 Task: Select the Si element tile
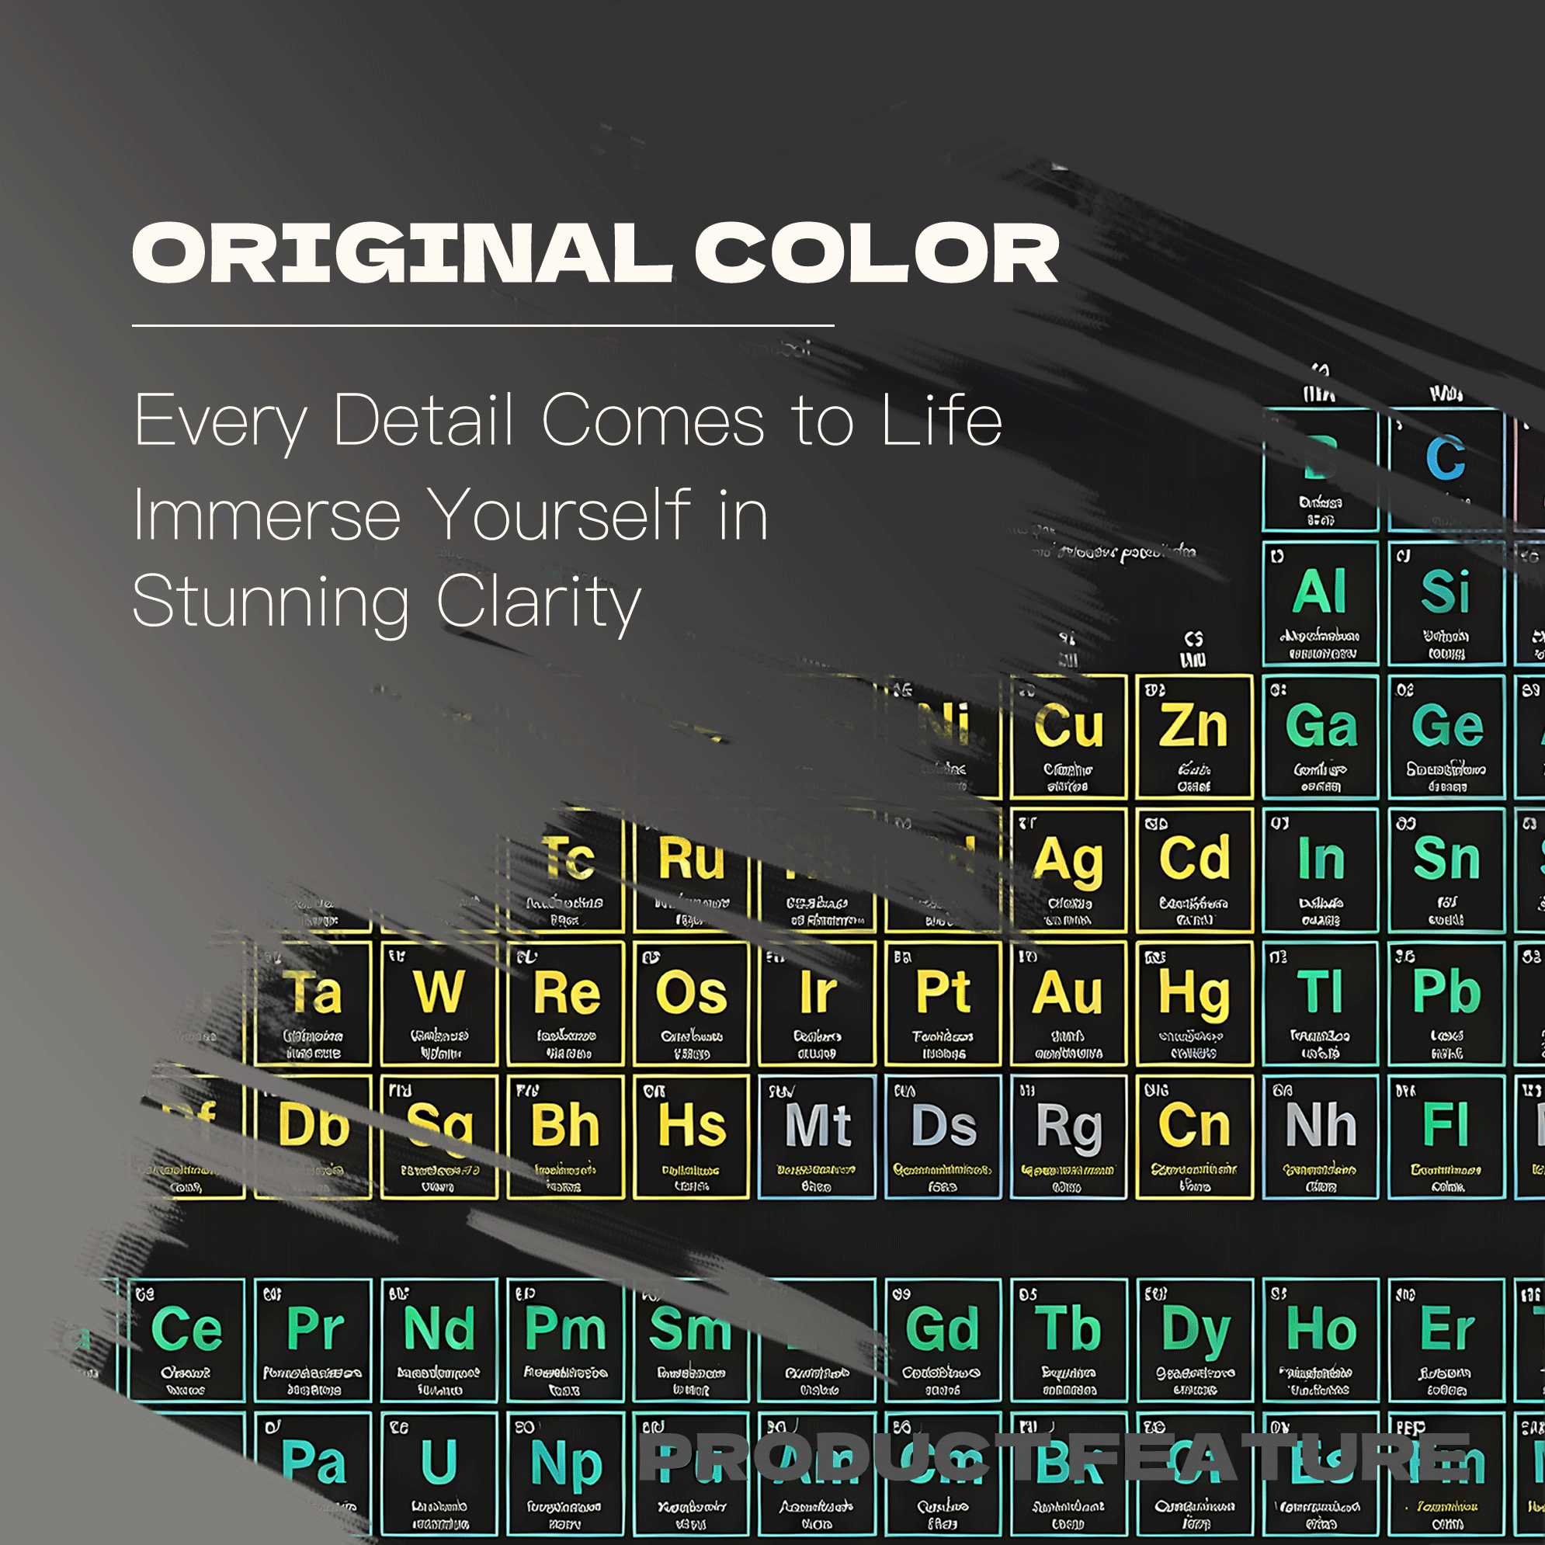tap(1446, 603)
